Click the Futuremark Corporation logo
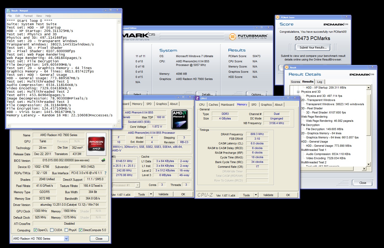384x248 pixels. [x=248, y=37]
